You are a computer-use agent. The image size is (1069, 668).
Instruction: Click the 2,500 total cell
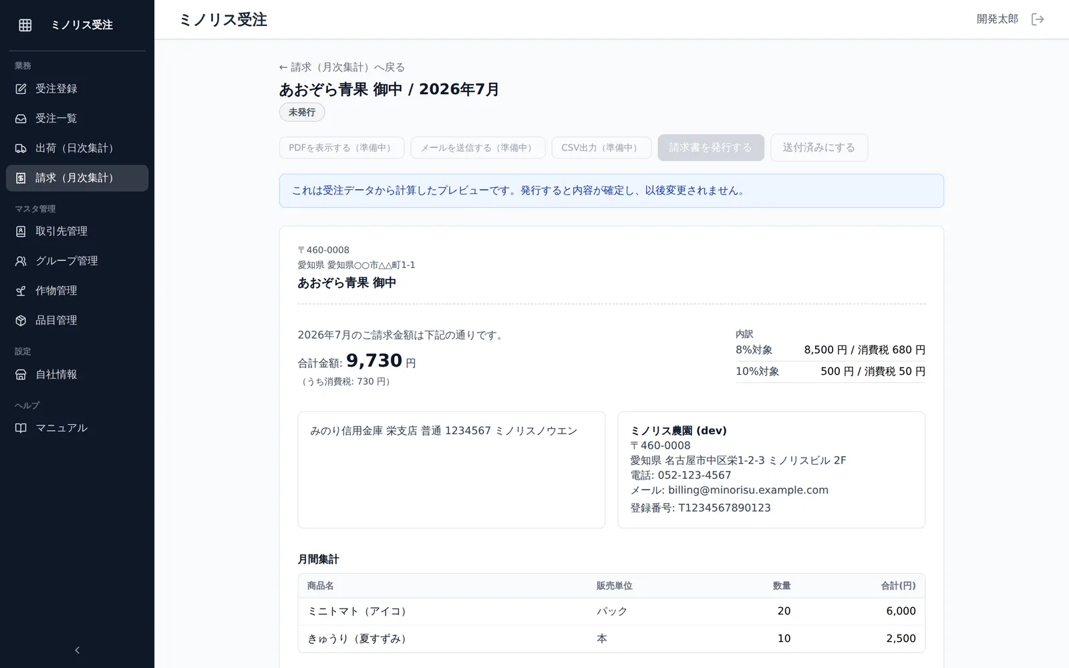pos(901,639)
